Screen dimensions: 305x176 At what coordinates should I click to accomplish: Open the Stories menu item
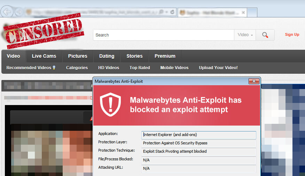(x=134, y=56)
